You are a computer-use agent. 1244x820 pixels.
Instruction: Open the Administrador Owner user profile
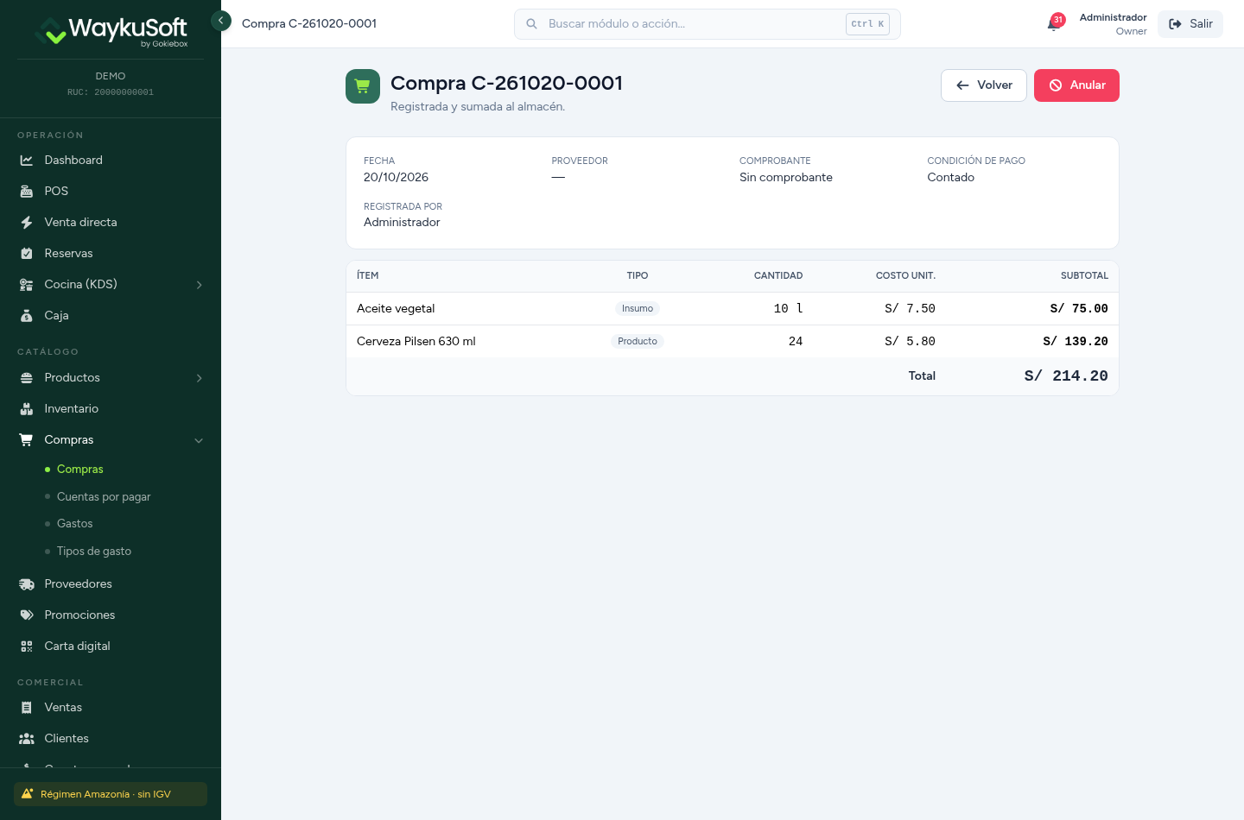[x=1113, y=24]
